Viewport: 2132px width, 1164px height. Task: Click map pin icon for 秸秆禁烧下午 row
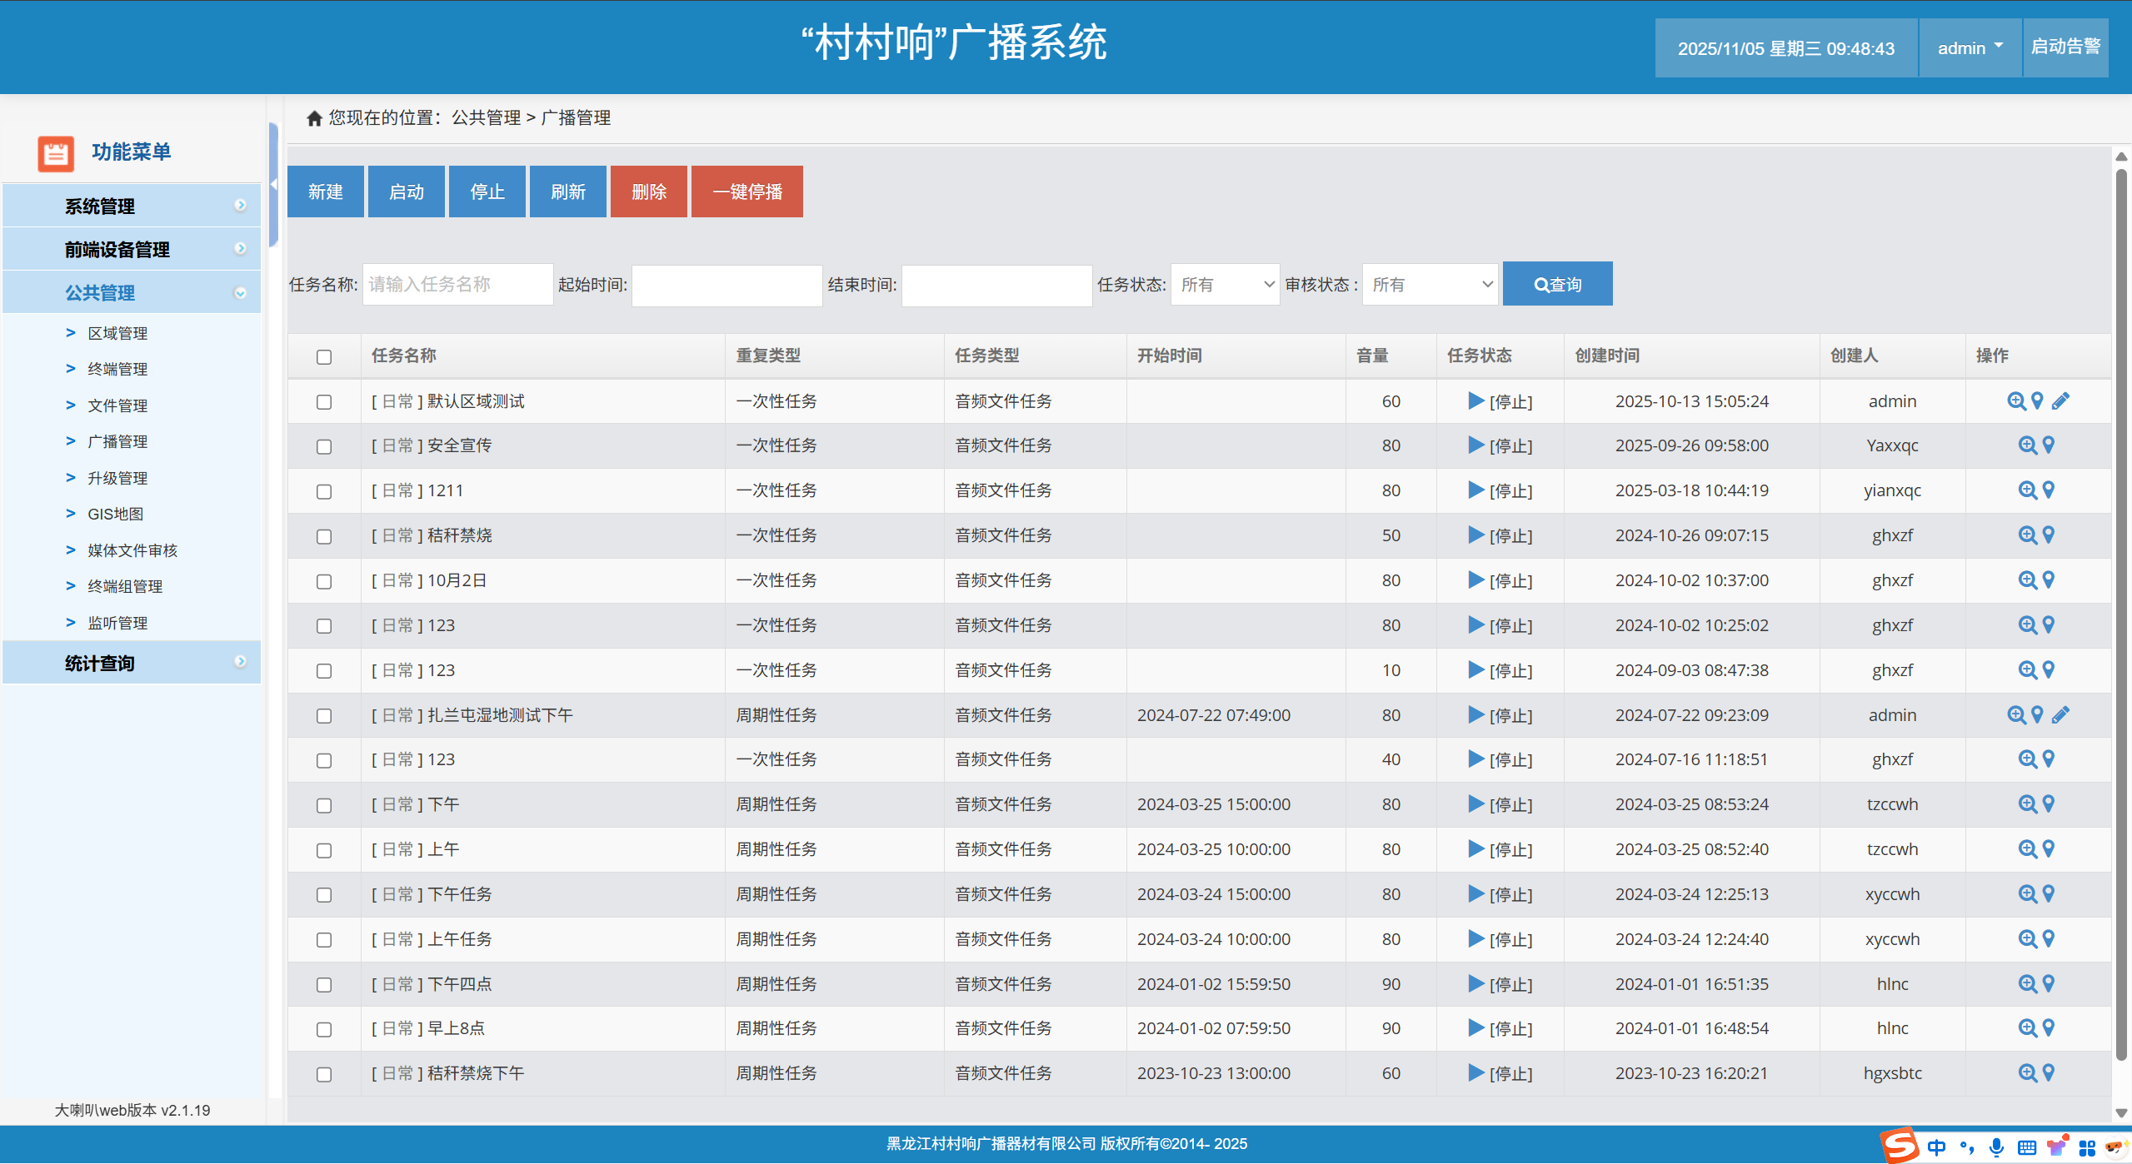pyautogui.click(x=2049, y=1073)
